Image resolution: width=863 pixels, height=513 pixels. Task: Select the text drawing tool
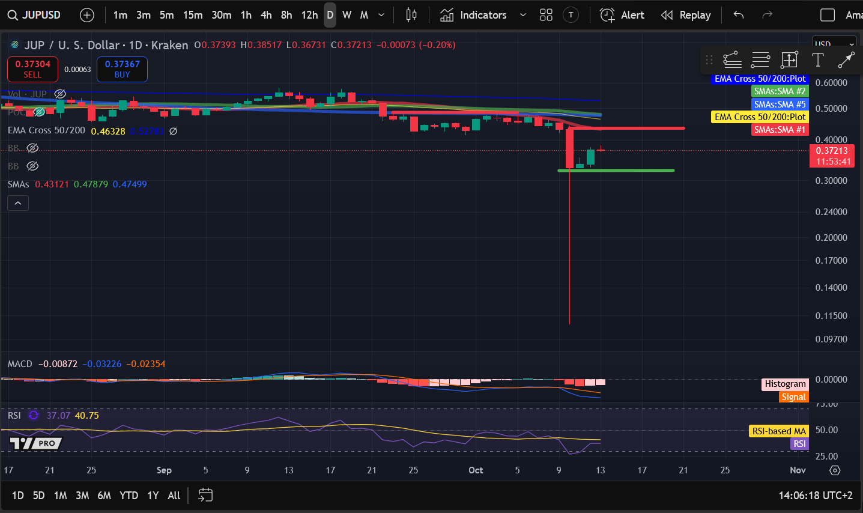(x=817, y=59)
